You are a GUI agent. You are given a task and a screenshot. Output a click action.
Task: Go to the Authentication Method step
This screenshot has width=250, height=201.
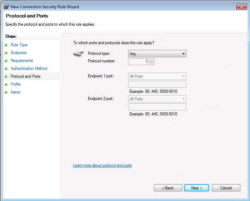click(x=29, y=68)
